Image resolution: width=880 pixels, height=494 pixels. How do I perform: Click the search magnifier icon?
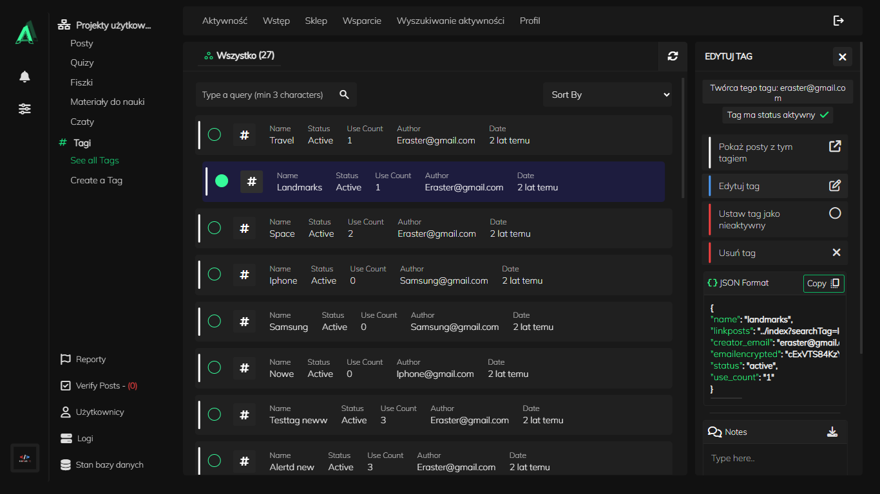[344, 95]
